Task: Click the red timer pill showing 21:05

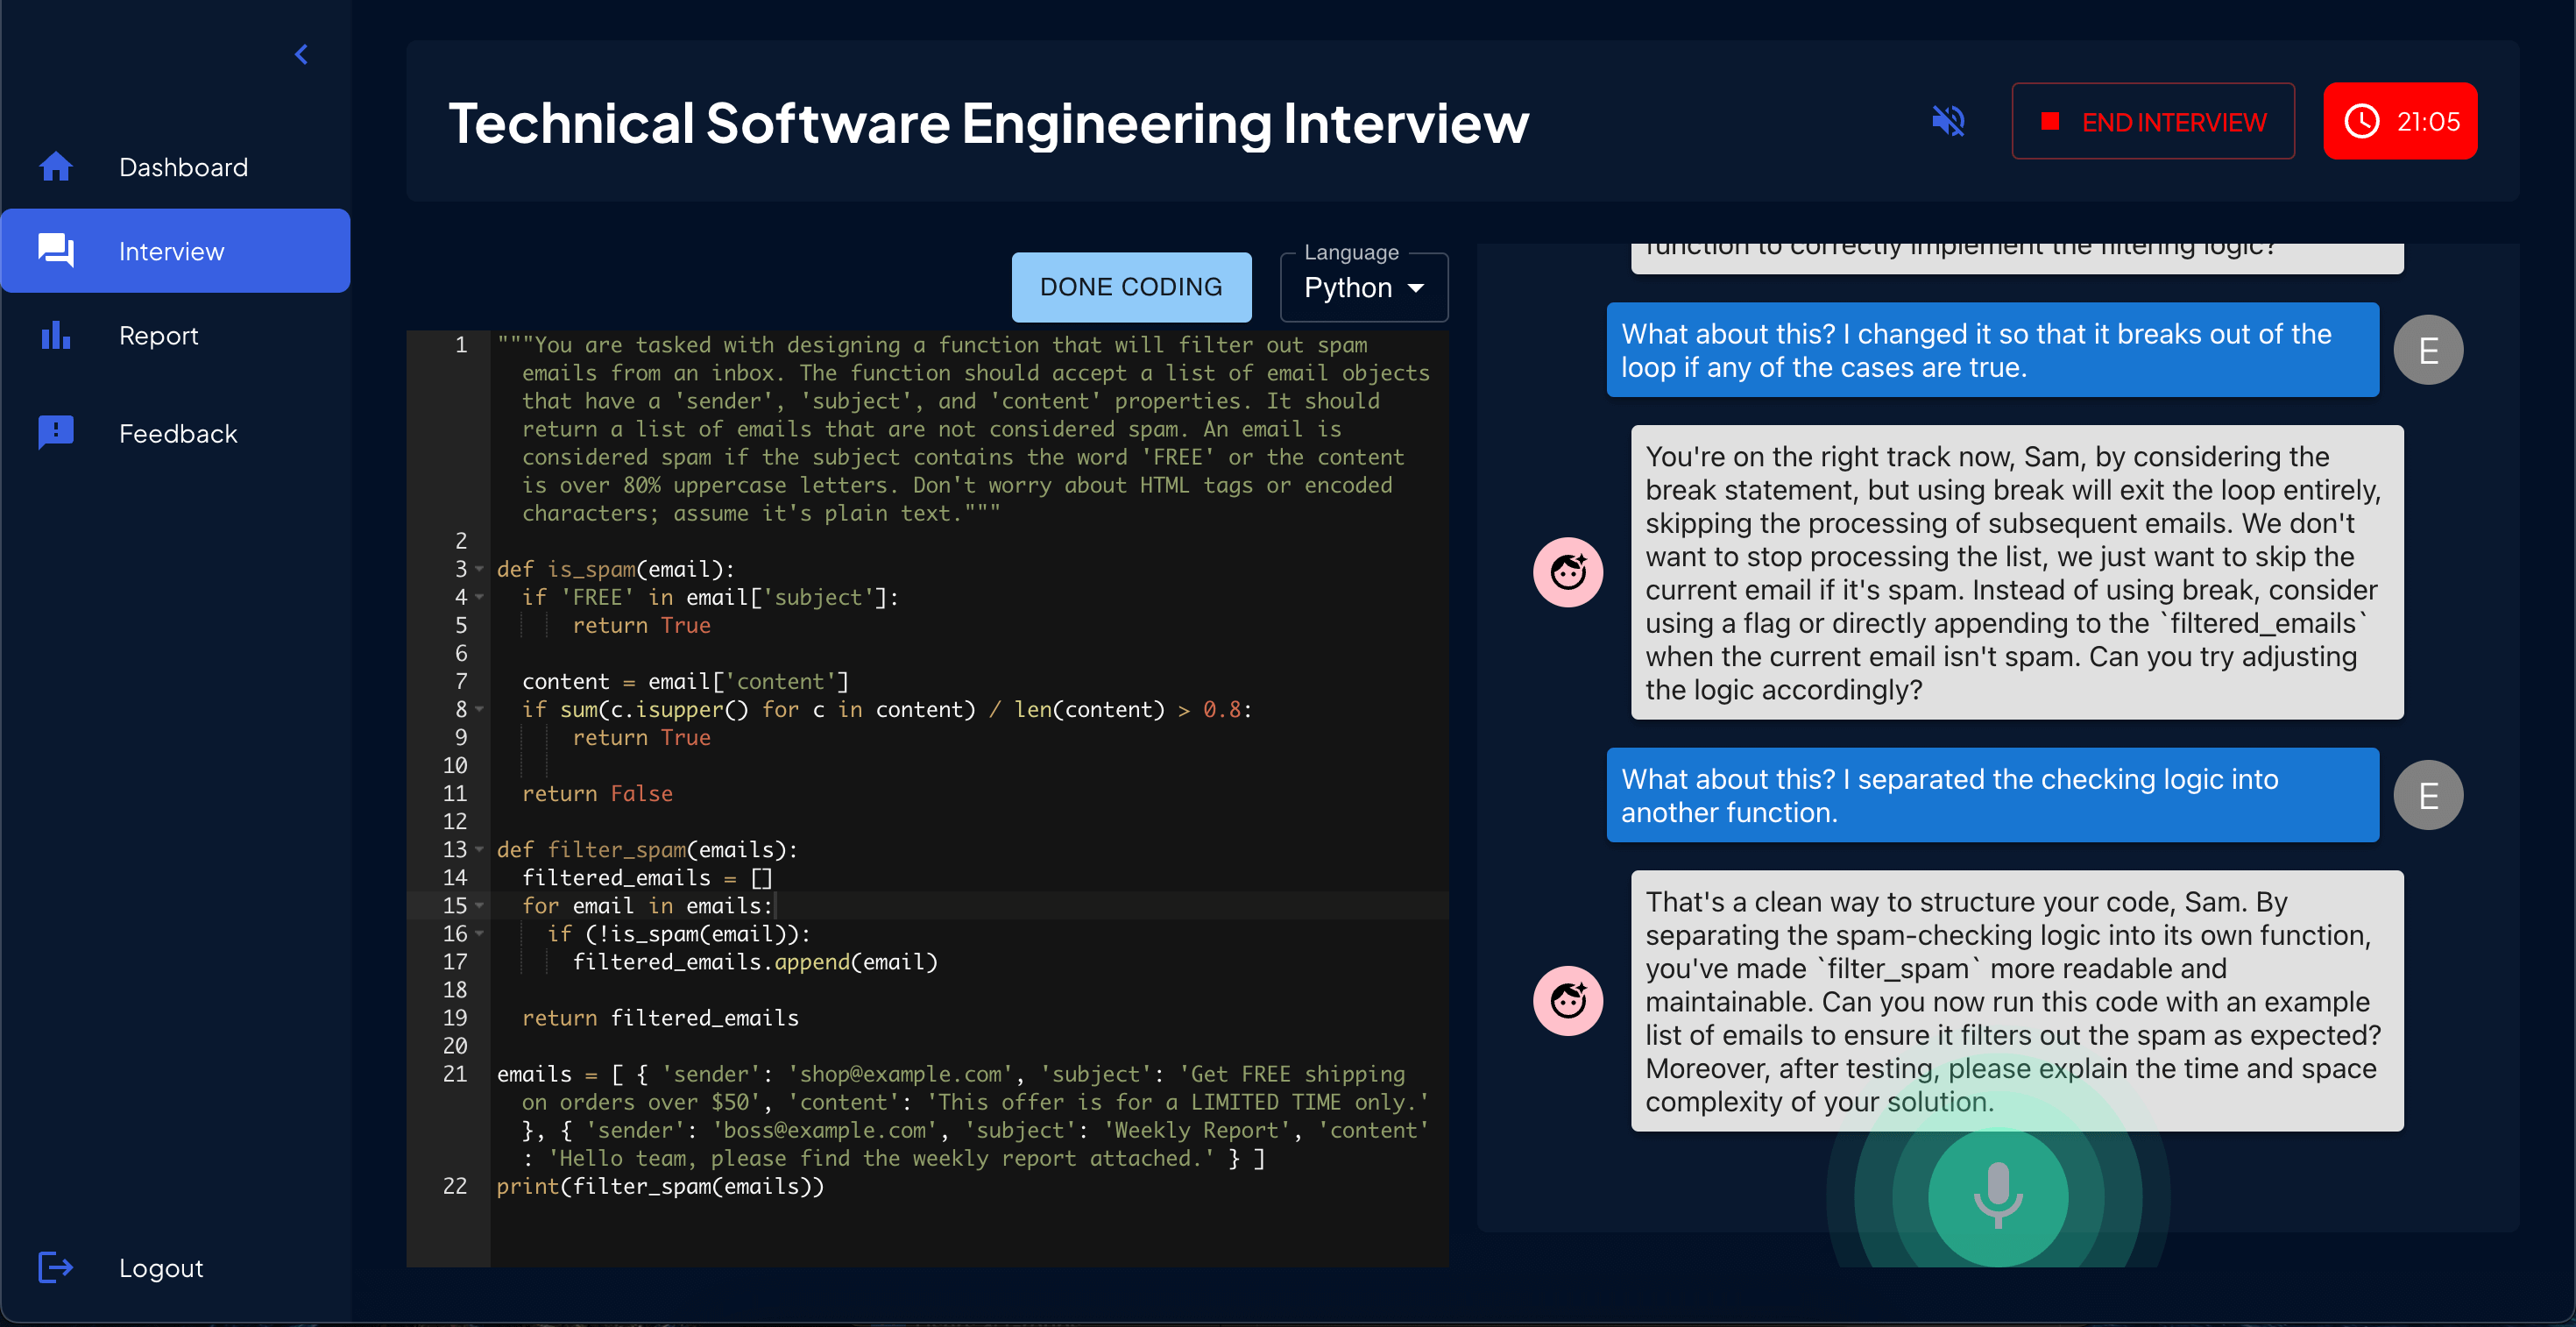Action: 2400,121
